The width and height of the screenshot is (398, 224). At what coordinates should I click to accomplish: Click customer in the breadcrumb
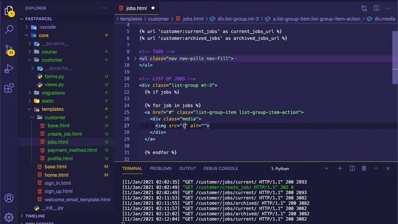point(159,19)
